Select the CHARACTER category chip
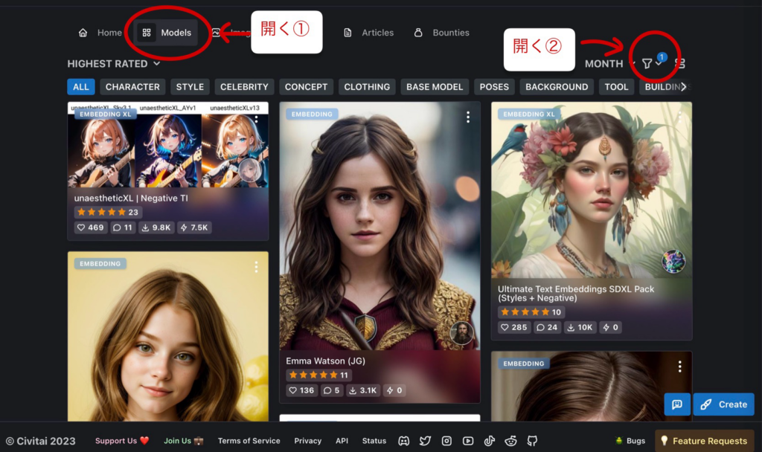The height and width of the screenshot is (452, 762). click(x=132, y=87)
